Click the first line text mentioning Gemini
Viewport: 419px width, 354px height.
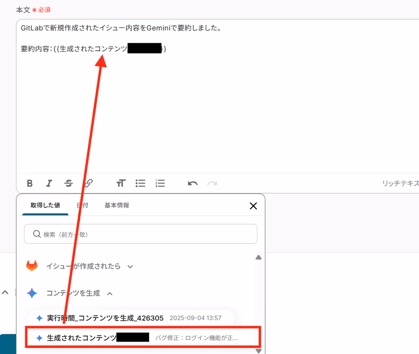pos(121,28)
